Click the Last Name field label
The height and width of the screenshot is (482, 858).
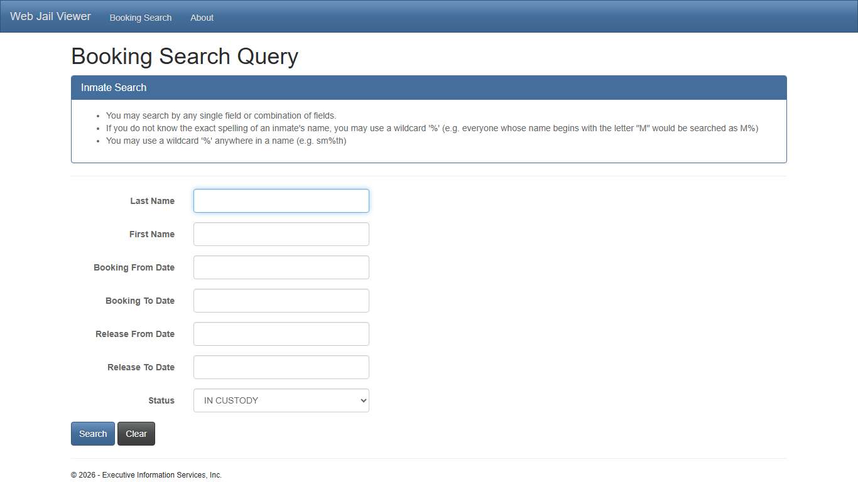152,201
